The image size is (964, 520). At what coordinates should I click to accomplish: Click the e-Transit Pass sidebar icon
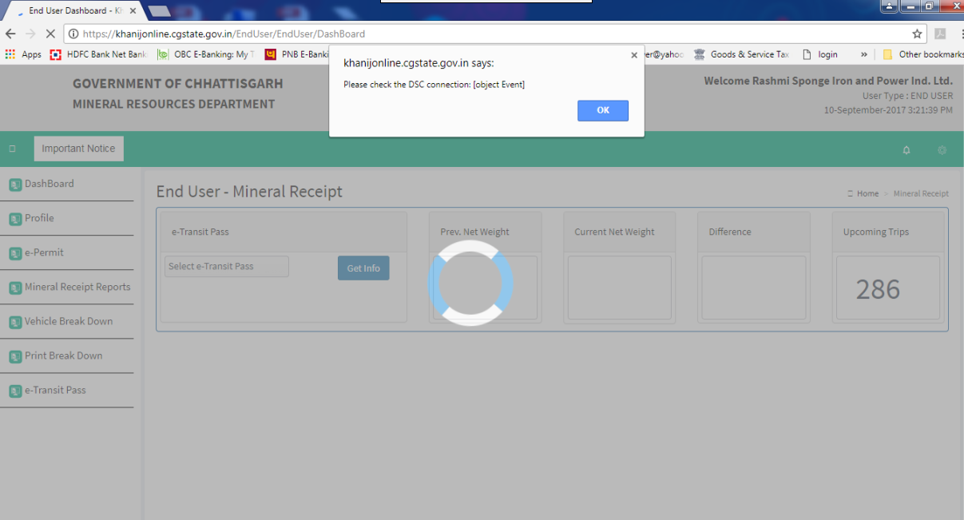[14, 390]
